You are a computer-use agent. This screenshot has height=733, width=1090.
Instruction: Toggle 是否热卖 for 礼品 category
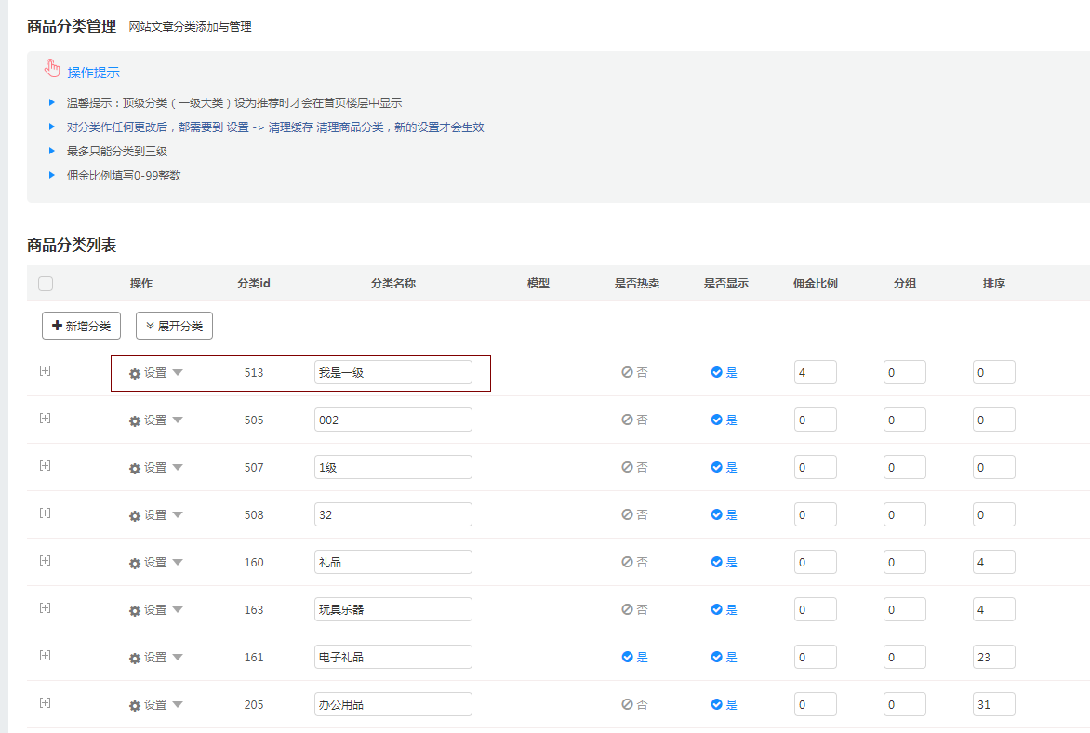pyautogui.click(x=635, y=562)
